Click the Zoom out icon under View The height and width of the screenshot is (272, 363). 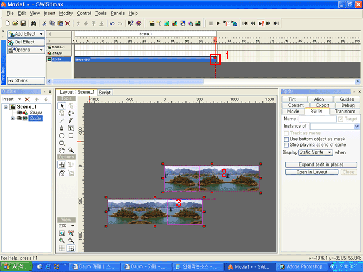coord(71,241)
